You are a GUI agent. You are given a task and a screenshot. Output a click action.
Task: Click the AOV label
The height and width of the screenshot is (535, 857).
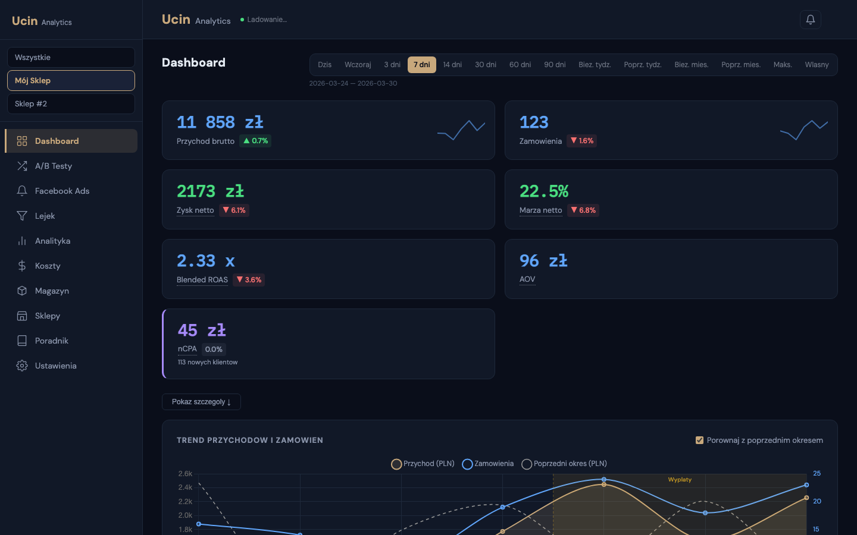527,279
